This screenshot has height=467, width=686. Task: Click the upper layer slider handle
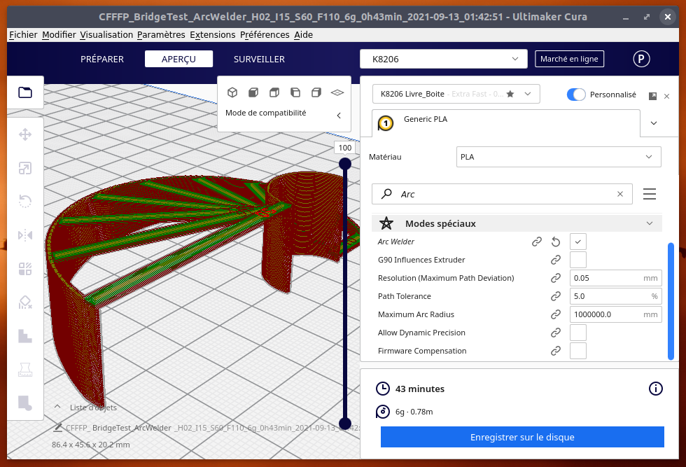point(344,164)
